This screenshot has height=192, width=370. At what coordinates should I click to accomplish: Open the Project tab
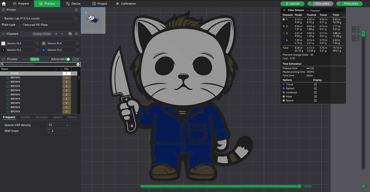pos(99,4)
